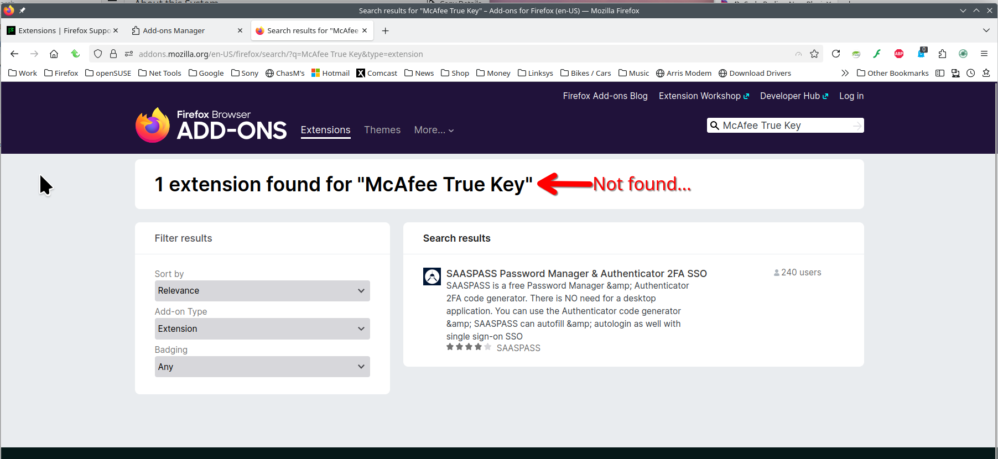The height and width of the screenshot is (459, 998).
Task: Open the Add-on Type Extension dropdown
Action: pyautogui.click(x=262, y=329)
